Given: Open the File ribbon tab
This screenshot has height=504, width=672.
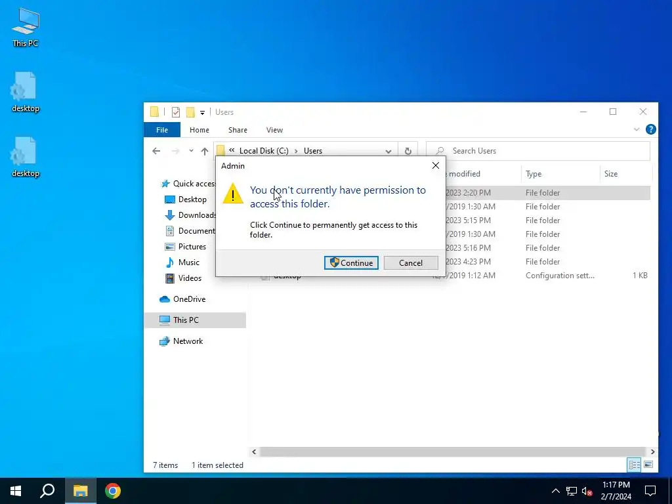Looking at the screenshot, I should pos(162,130).
